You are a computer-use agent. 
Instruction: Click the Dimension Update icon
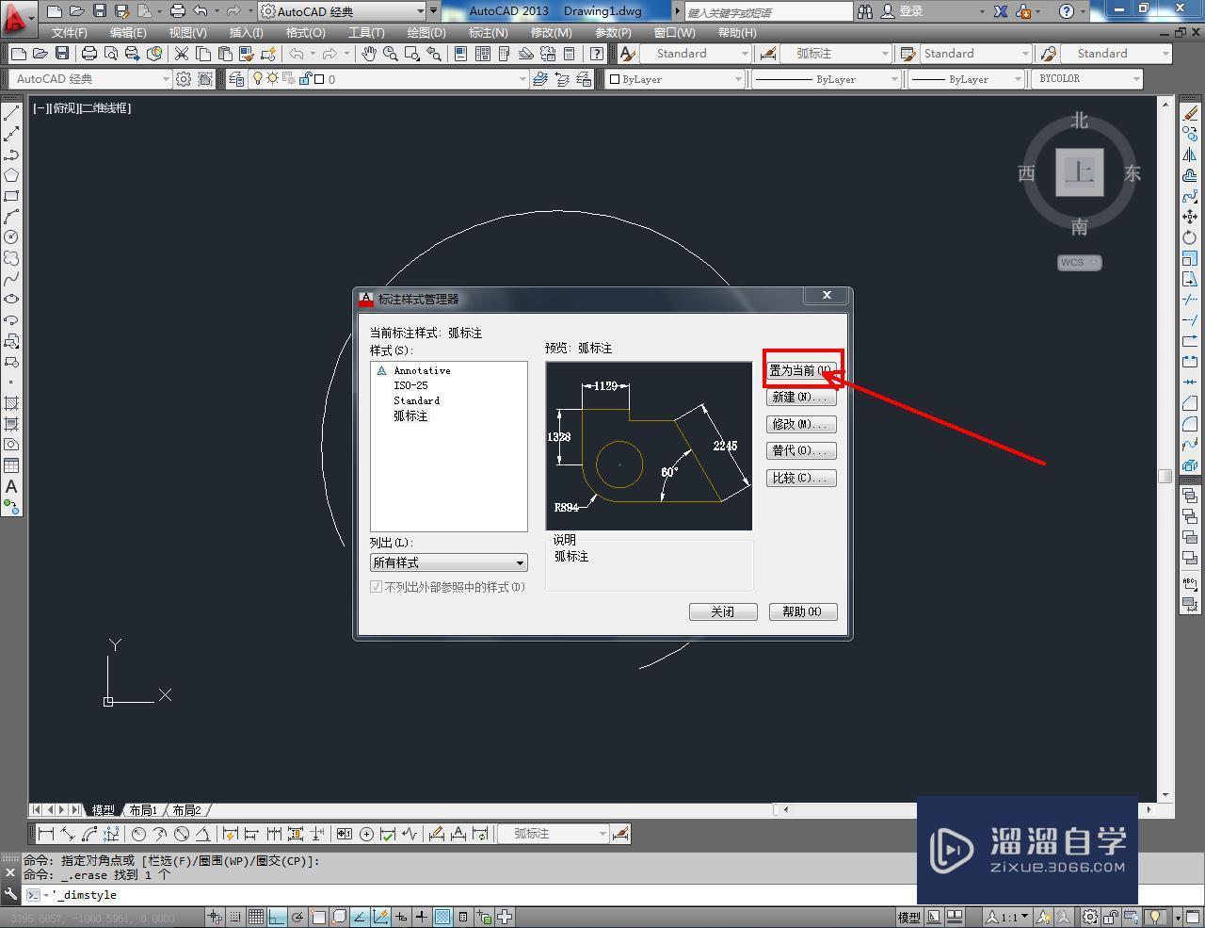480,834
